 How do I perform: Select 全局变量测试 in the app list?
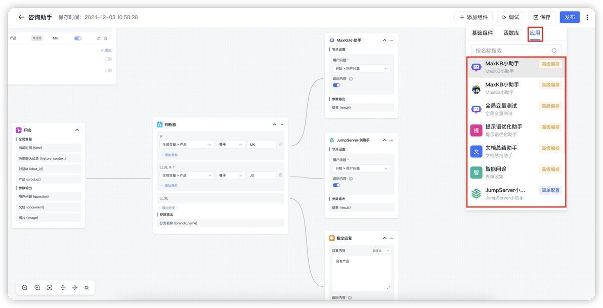(515, 109)
